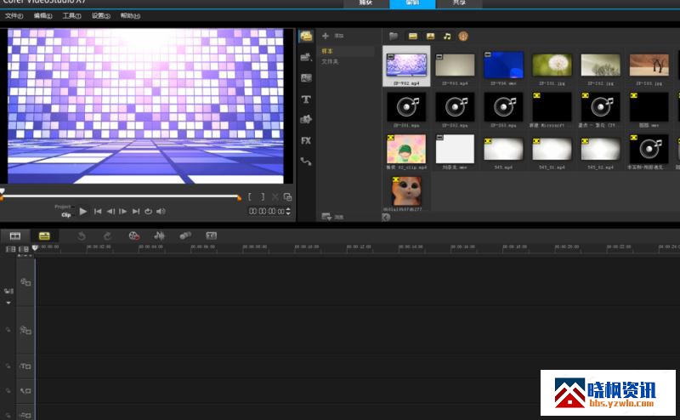The image size is (680, 420).
Task: Open the Sound Mixer waveform icon
Action: [x=159, y=236]
